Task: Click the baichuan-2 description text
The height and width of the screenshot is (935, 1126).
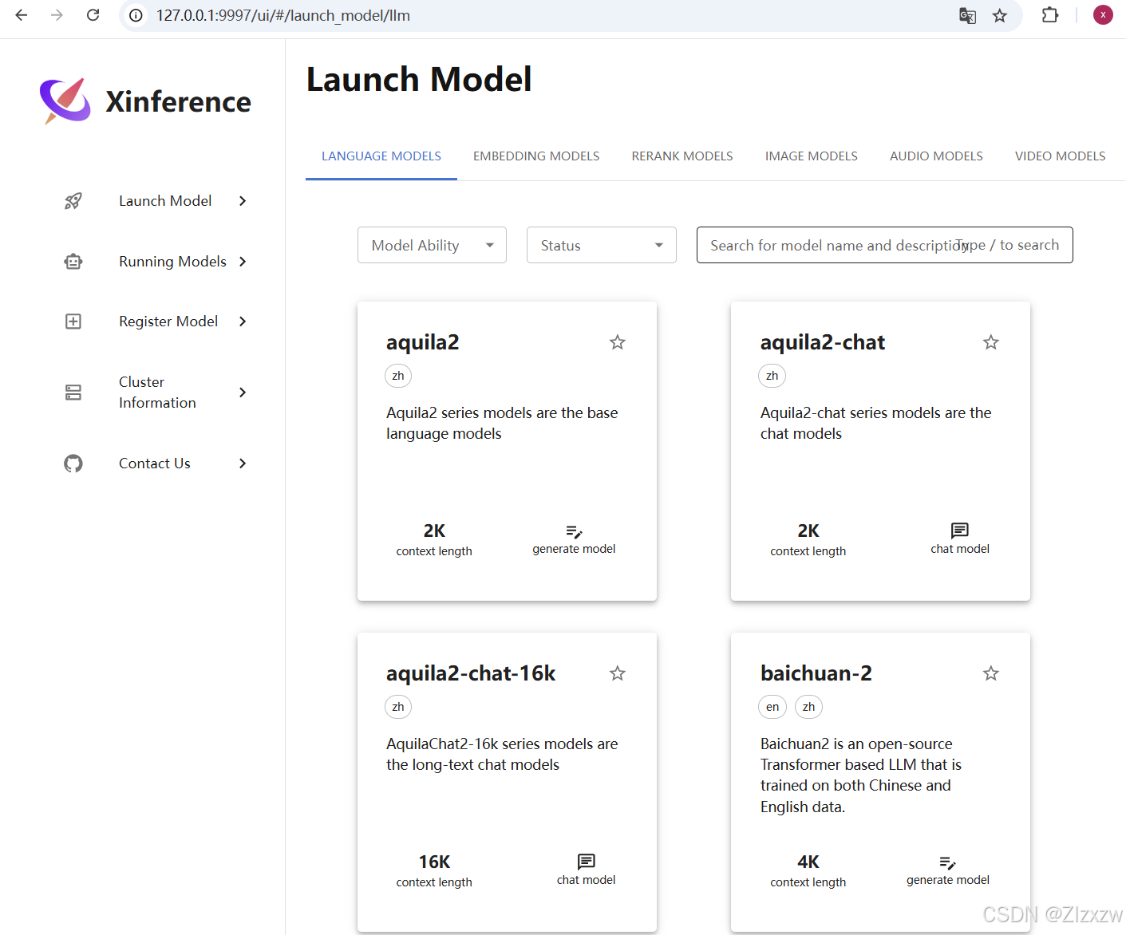Action: [861, 775]
